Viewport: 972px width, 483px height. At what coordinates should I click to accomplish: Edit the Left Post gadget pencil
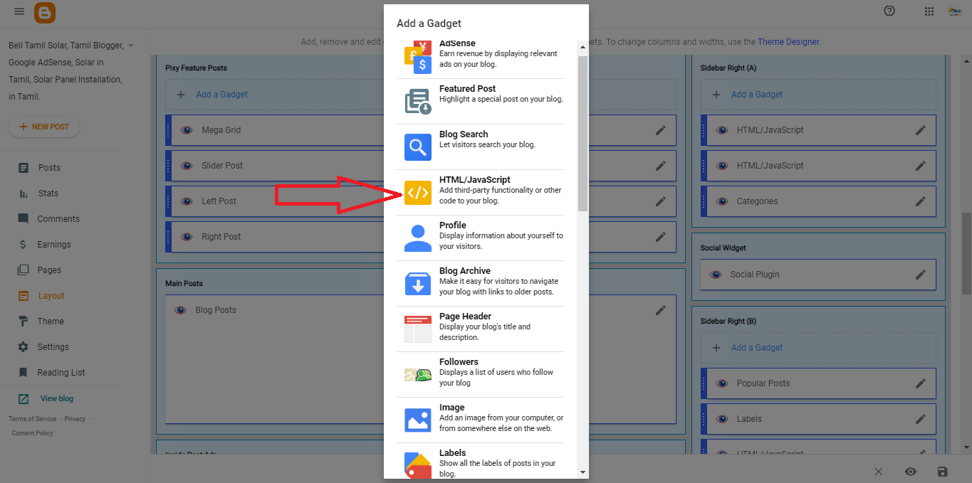tap(661, 201)
